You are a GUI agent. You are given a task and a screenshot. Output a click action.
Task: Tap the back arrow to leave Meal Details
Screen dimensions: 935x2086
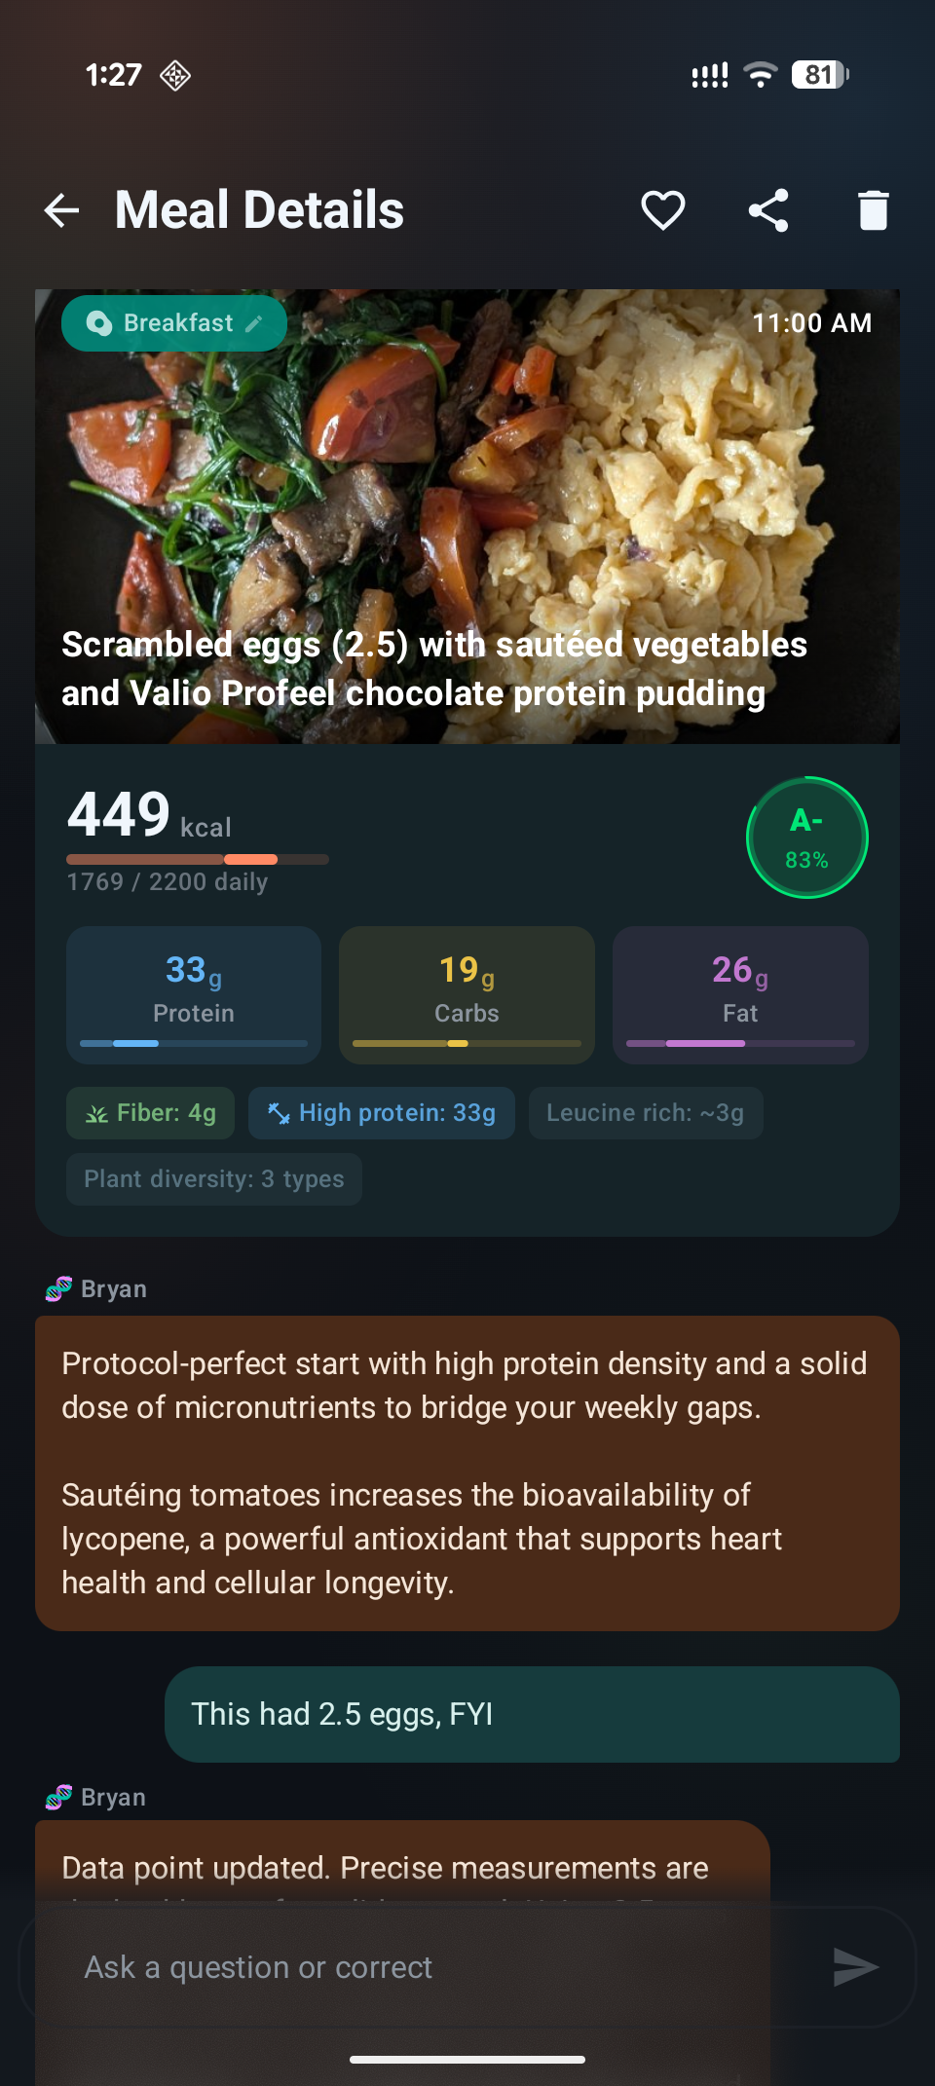pos(60,209)
